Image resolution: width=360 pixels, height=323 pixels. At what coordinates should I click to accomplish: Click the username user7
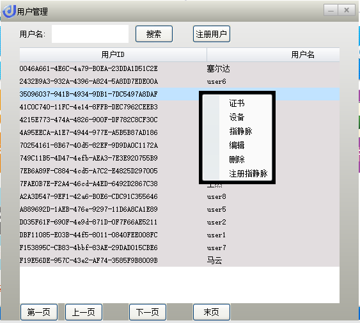tap(216, 248)
